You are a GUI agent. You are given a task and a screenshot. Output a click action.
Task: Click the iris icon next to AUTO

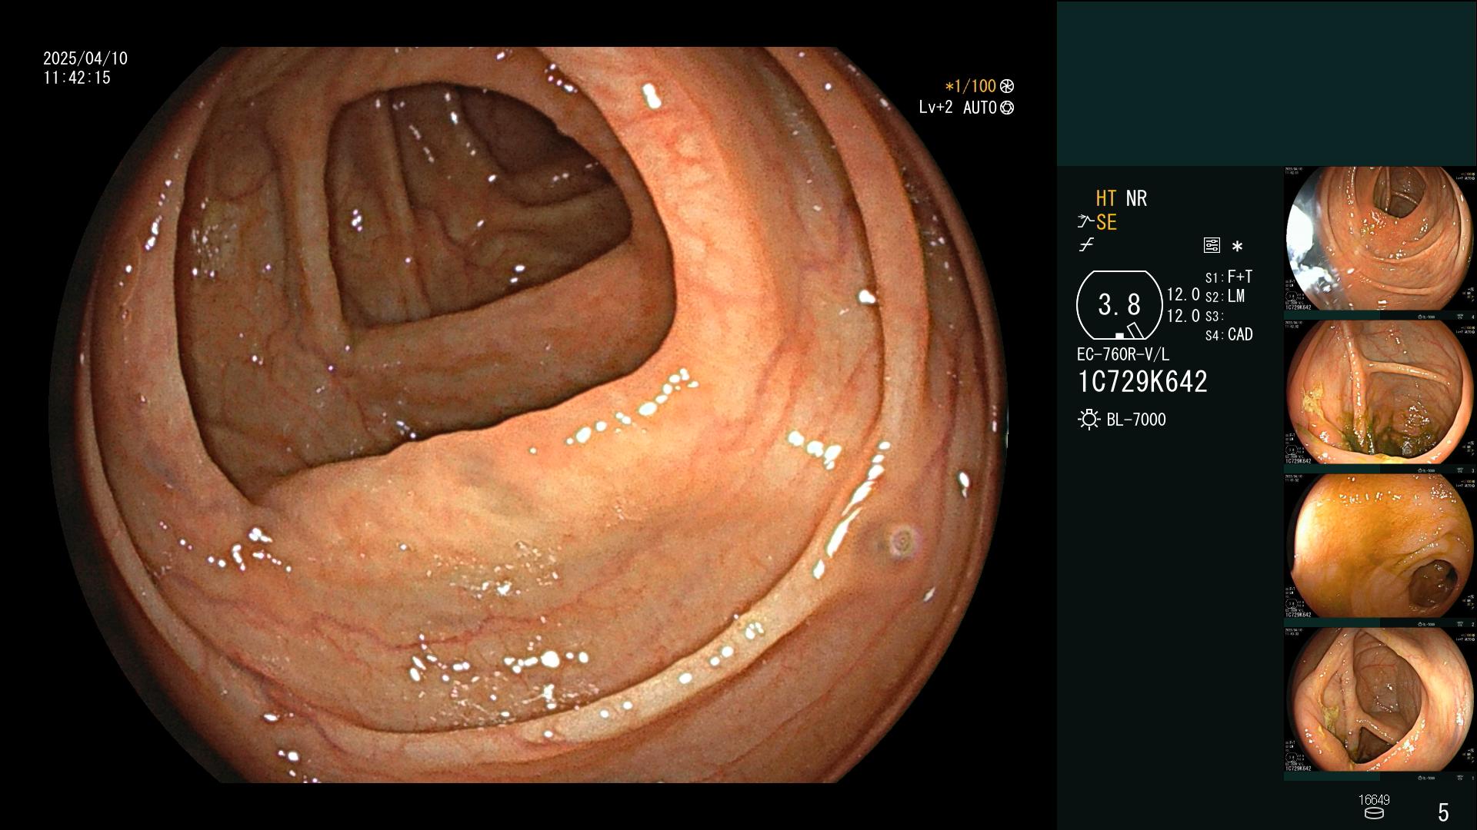click(1006, 108)
